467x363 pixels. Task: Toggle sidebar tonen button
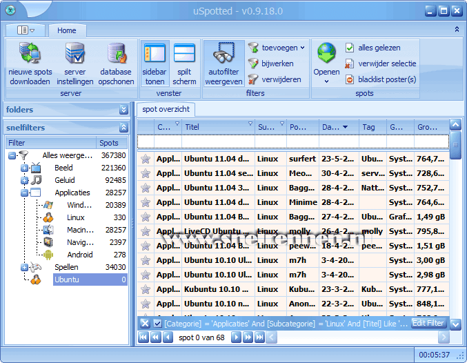click(155, 63)
